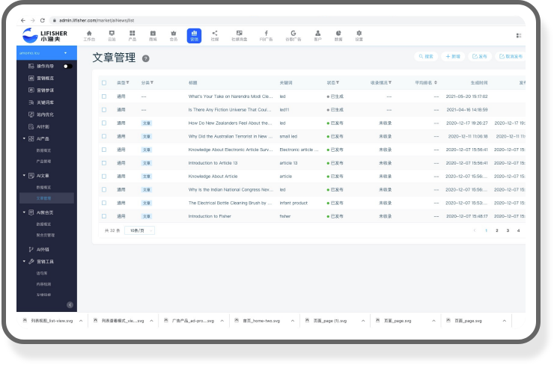
Task: Open the 数据 pie chart icon
Action: point(338,35)
